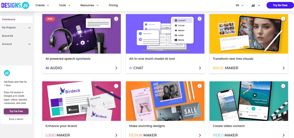The height and width of the screenshot is (138, 294).
Task: Open the Pricing page
Action: [113, 5]
